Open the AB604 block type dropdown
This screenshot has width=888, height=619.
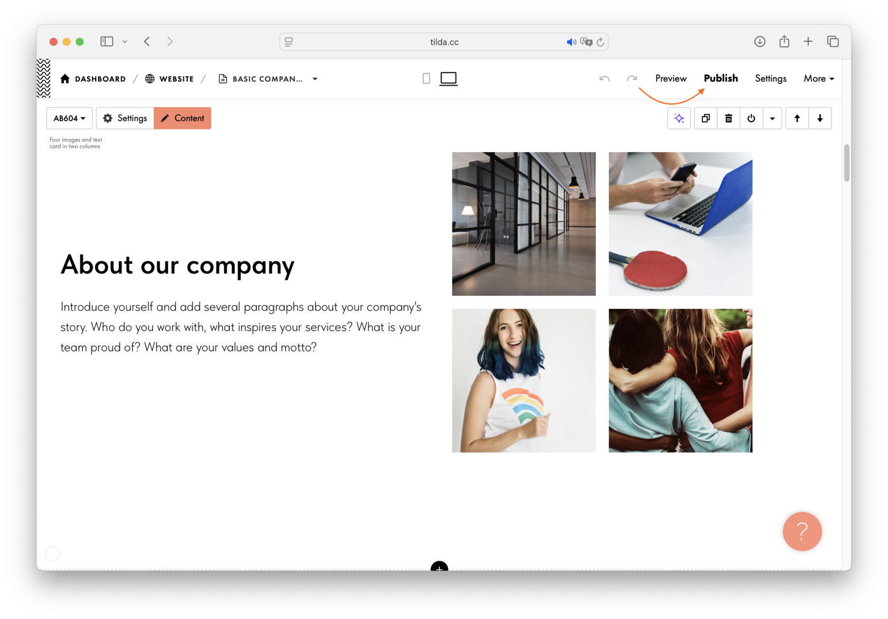[x=69, y=118]
